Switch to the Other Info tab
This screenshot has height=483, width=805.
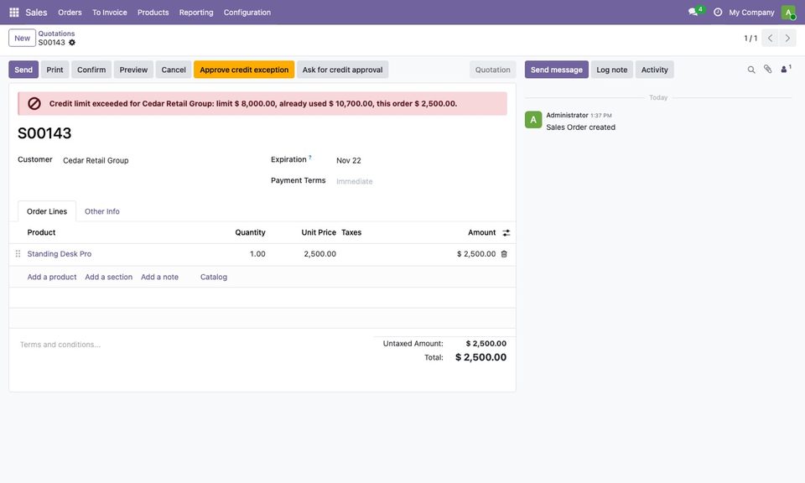tap(102, 211)
